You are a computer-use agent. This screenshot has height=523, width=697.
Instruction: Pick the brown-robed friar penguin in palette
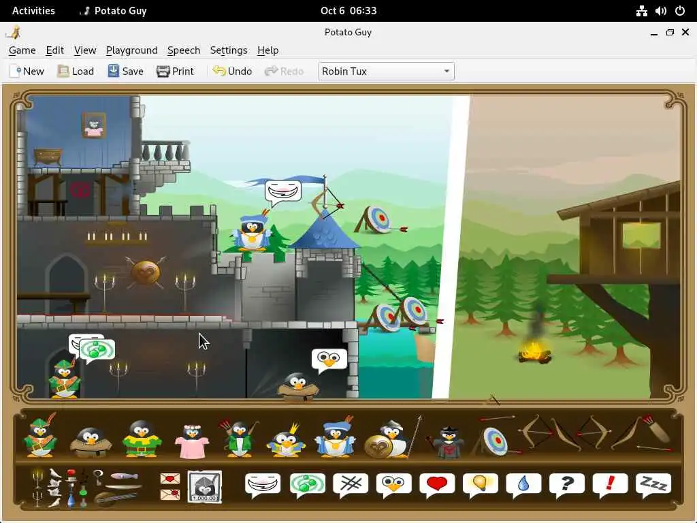coord(91,442)
